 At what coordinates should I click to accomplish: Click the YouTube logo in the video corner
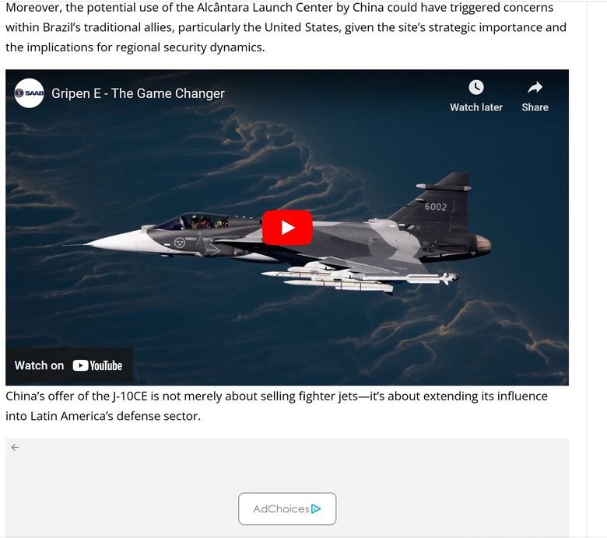pyautogui.click(x=97, y=365)
